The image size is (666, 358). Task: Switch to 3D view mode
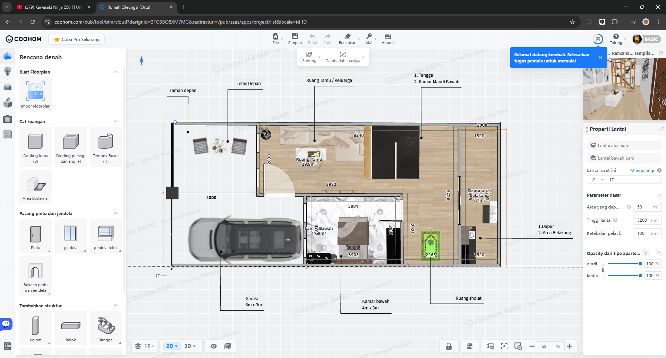pyautogui.click(x=190, y=346)
